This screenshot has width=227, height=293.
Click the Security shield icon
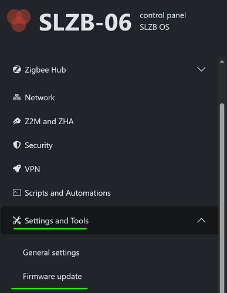(17, 145)
